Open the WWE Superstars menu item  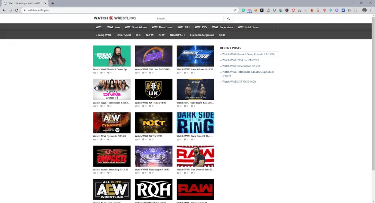[222, 27]
